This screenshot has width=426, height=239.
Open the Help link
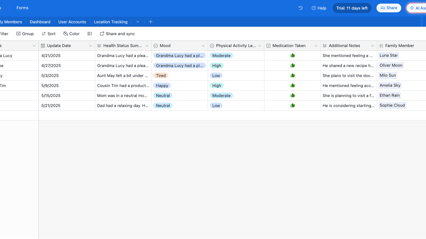click(x=319, y=8)
